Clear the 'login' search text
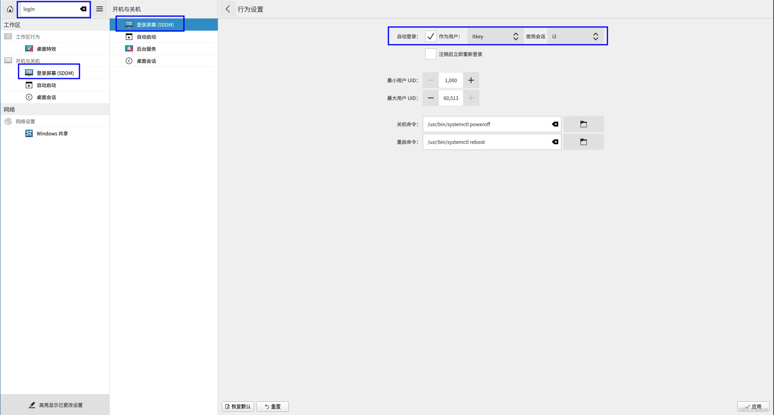 [x=83, y=9]
